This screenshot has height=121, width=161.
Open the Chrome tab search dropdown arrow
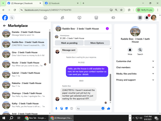pos(3,3)
